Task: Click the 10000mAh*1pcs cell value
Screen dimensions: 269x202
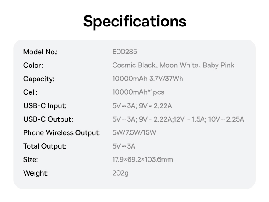Action: pyautogui.click(x=138, y=92)
